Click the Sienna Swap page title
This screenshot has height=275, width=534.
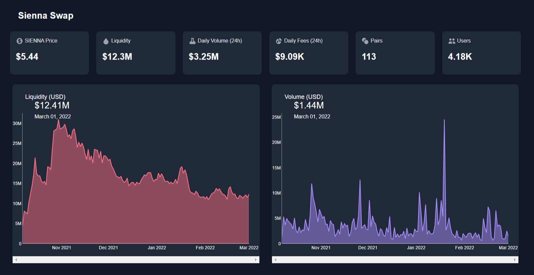point(46,16)
